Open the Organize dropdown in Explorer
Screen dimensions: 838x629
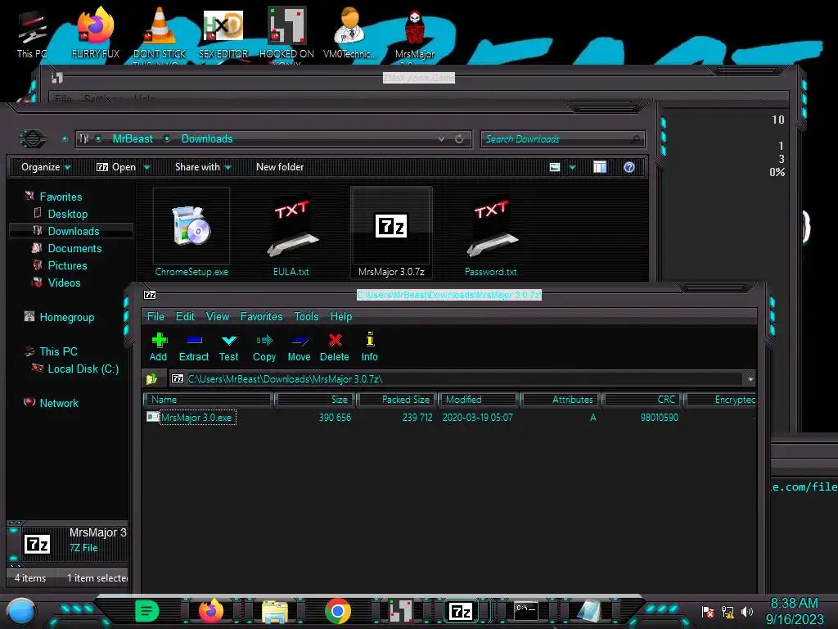coord(46,167)
